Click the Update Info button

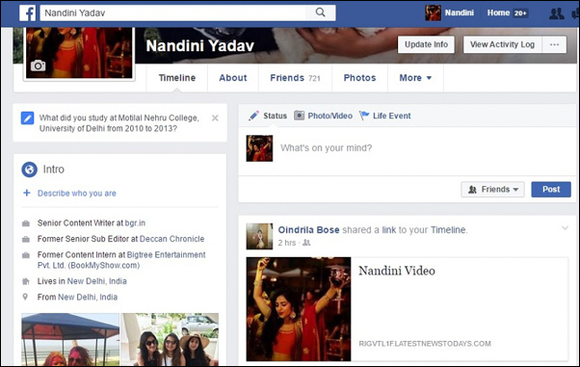coord(426,44)
